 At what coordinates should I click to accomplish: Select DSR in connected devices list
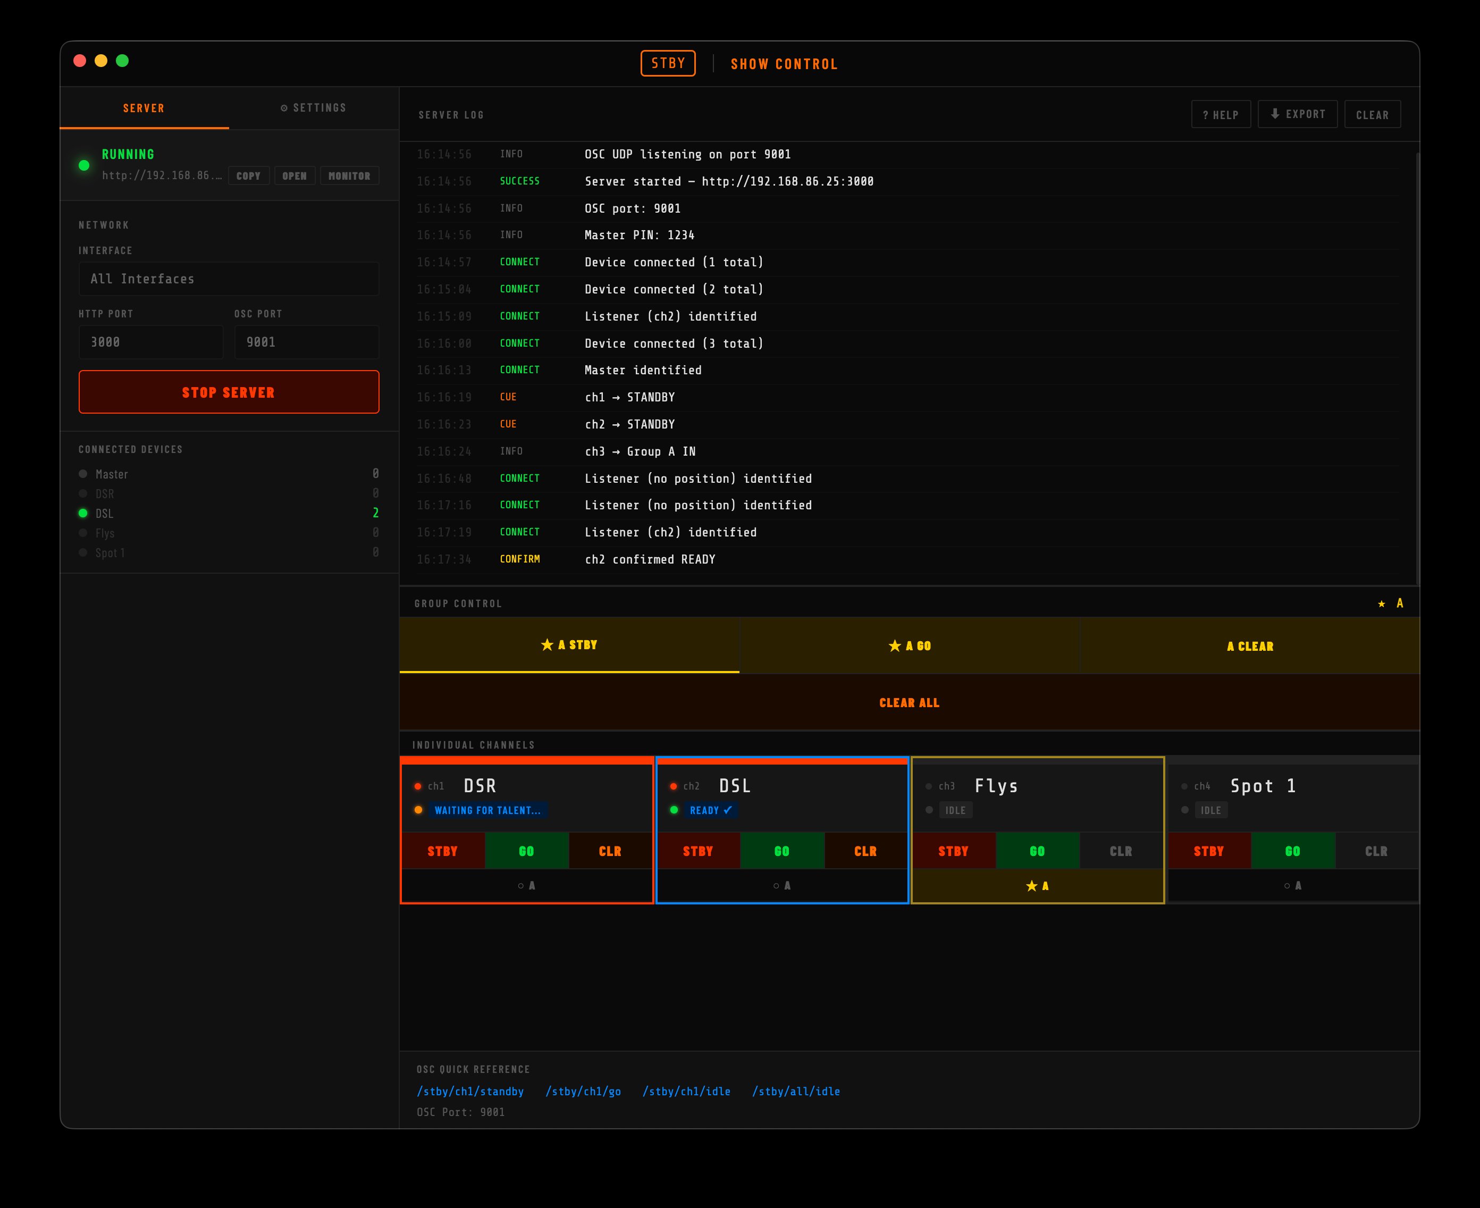pyautogui.click(x=229, y=493)
